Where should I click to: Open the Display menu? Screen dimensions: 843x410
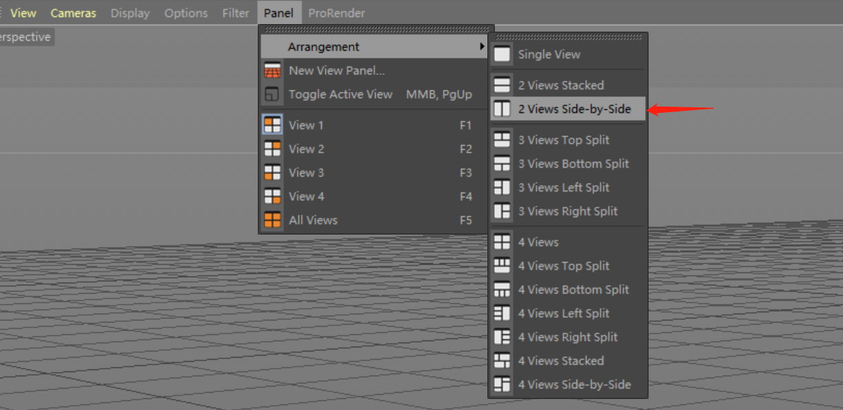click(x=130, y=13)
